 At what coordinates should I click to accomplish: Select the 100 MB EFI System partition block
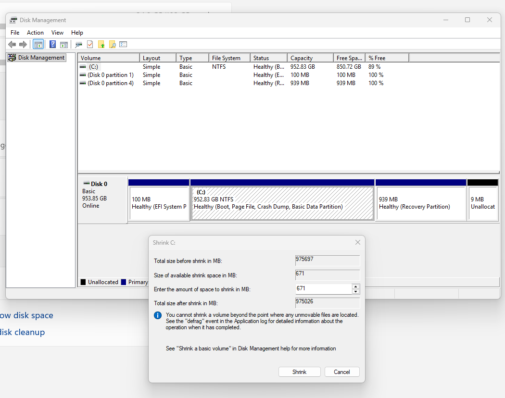coord(159,199)
